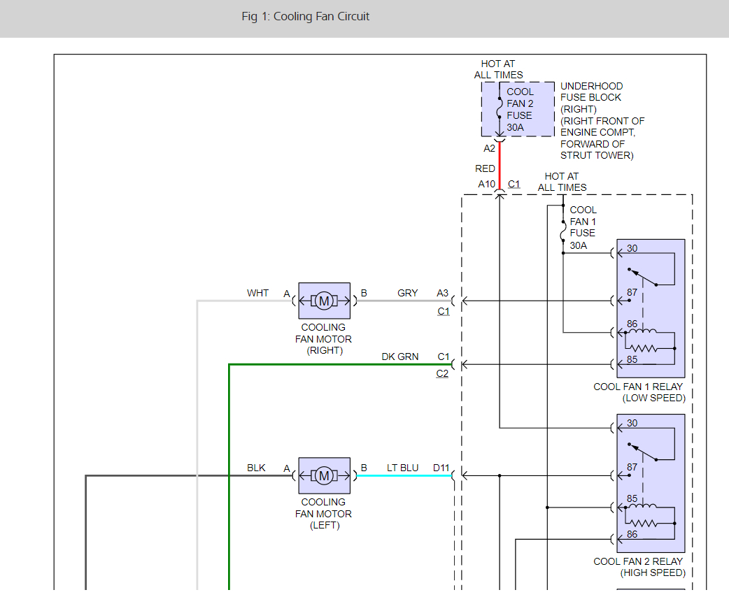This screenshot has height=597, width=729.
Task: Click the right cooling fan motor symbol
Action: click(x=324, y=301)
